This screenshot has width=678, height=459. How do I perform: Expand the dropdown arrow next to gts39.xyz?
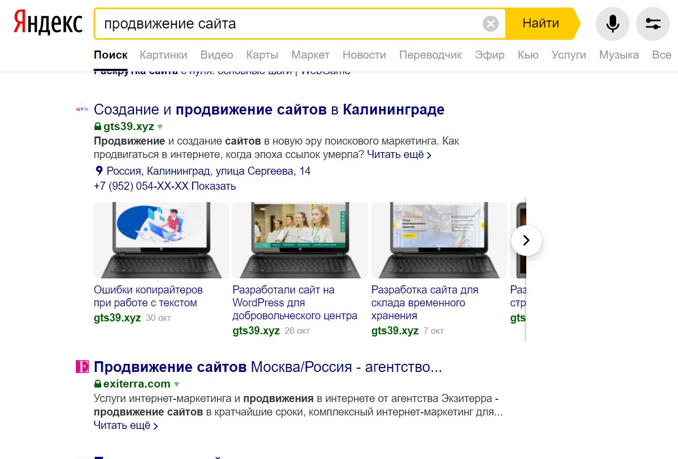click(x=160, y=127)
